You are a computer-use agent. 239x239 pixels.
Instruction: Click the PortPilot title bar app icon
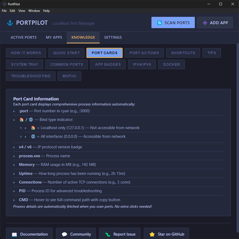click(x=4, y=4)
